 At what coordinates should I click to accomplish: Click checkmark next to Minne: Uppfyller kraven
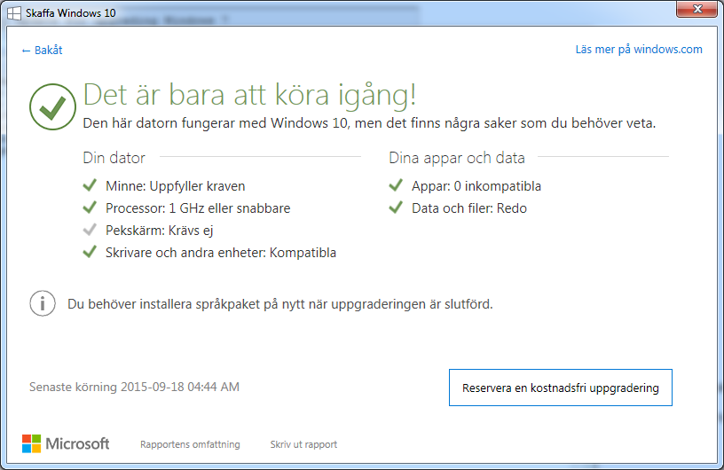coord(90,185)
